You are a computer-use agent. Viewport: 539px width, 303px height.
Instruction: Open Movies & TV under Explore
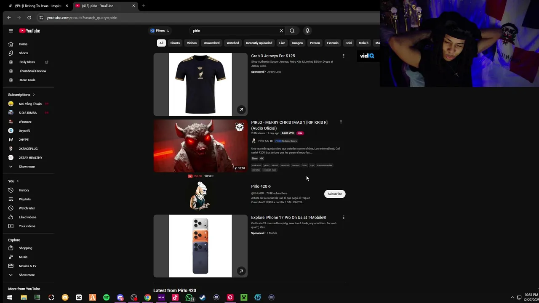(28, 266)
